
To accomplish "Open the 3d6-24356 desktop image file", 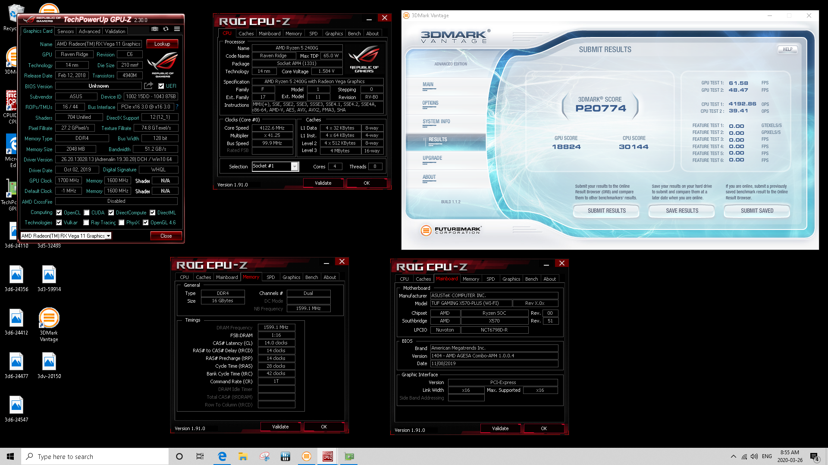I will click(16, 279).
